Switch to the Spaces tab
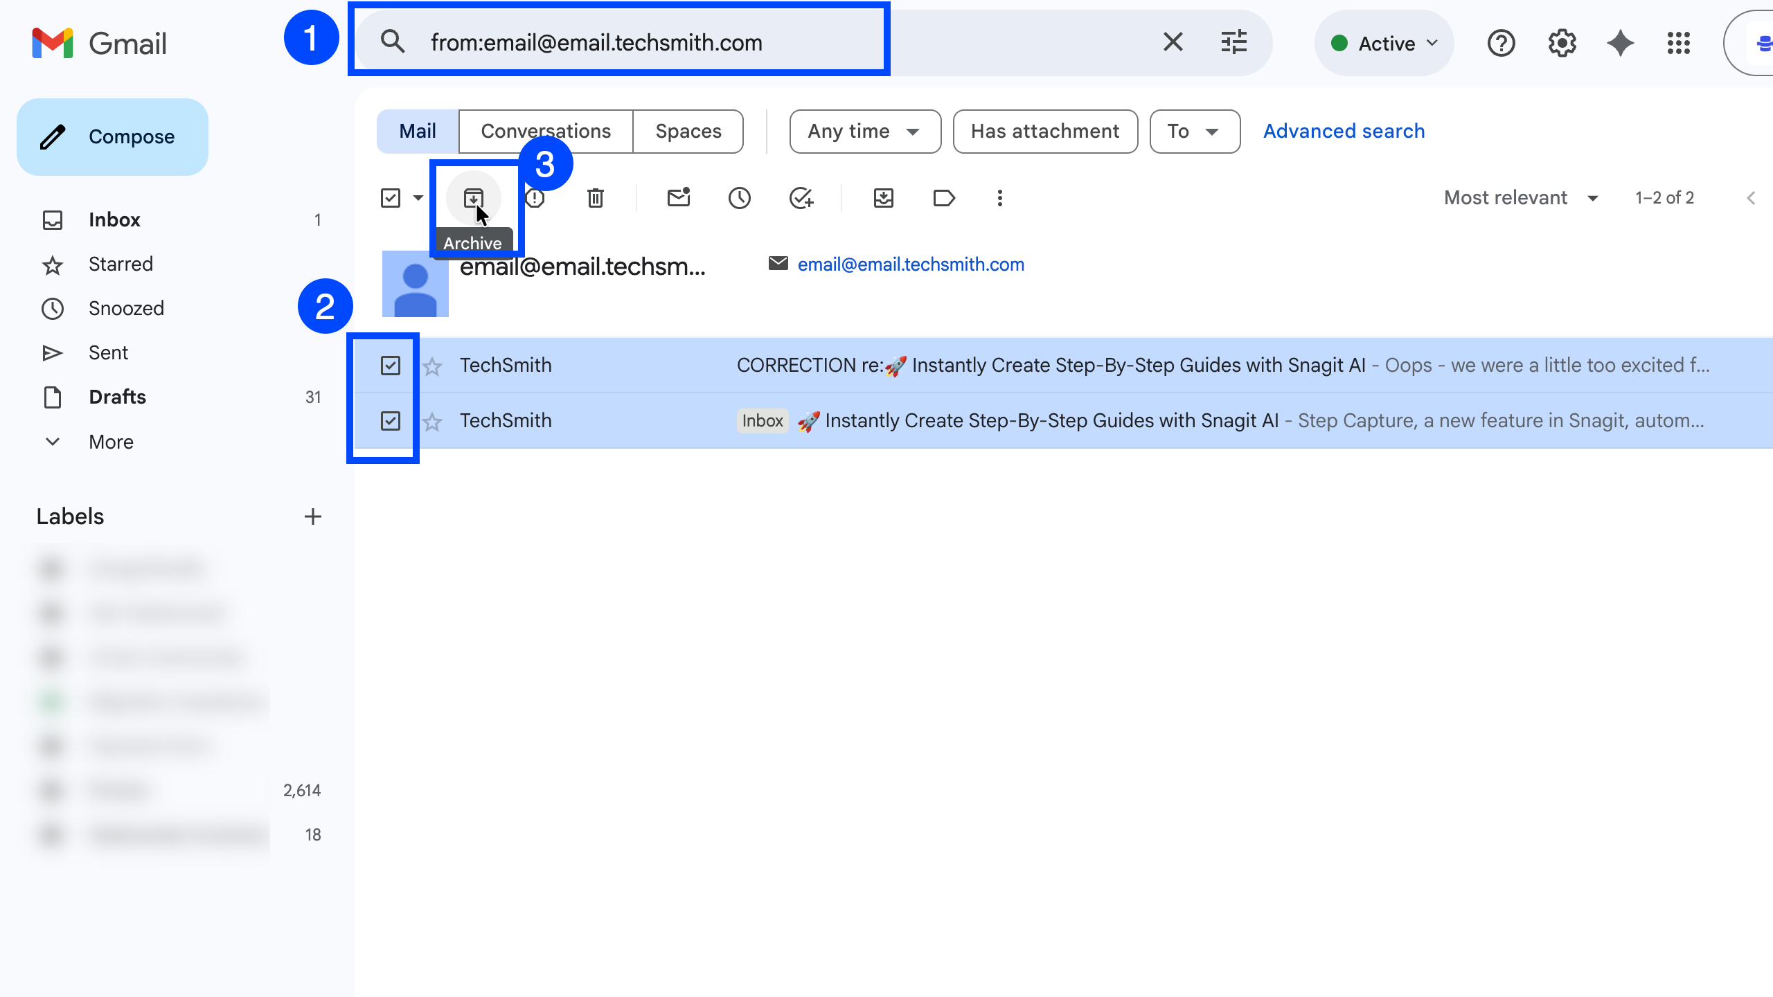This screenshot has height=997, width=1773. pyautogui.click(x=688, y=132)
